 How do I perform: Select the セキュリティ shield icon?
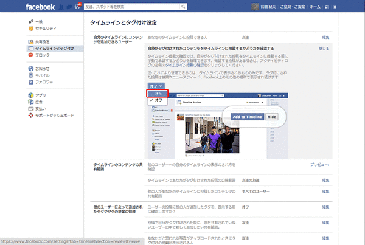[31, 29]
